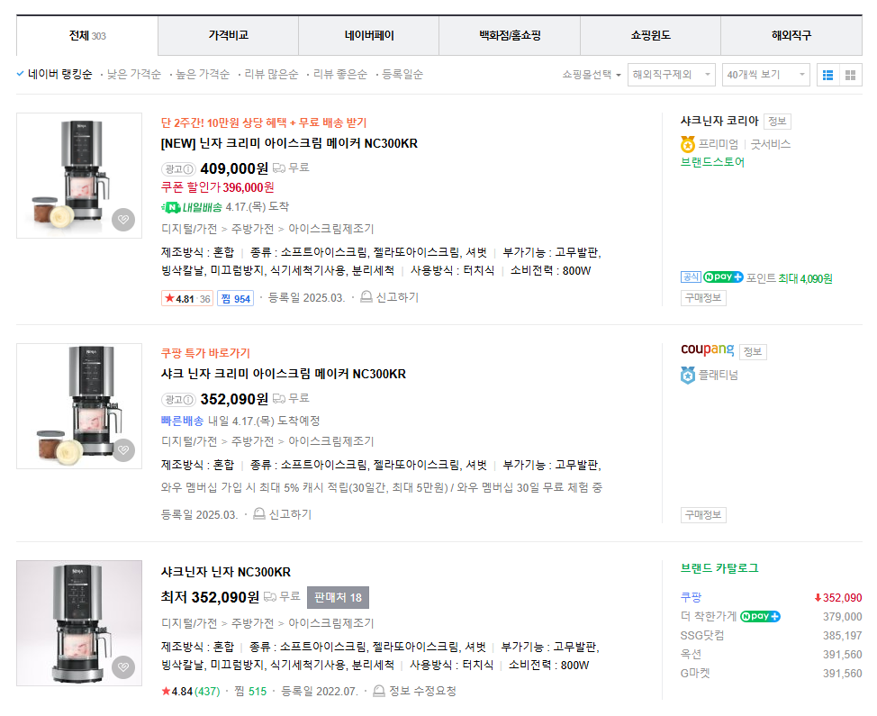Switch to the 가격비교 tab
This screenshot has width=877, height=716.
click(x=228, y=35)
